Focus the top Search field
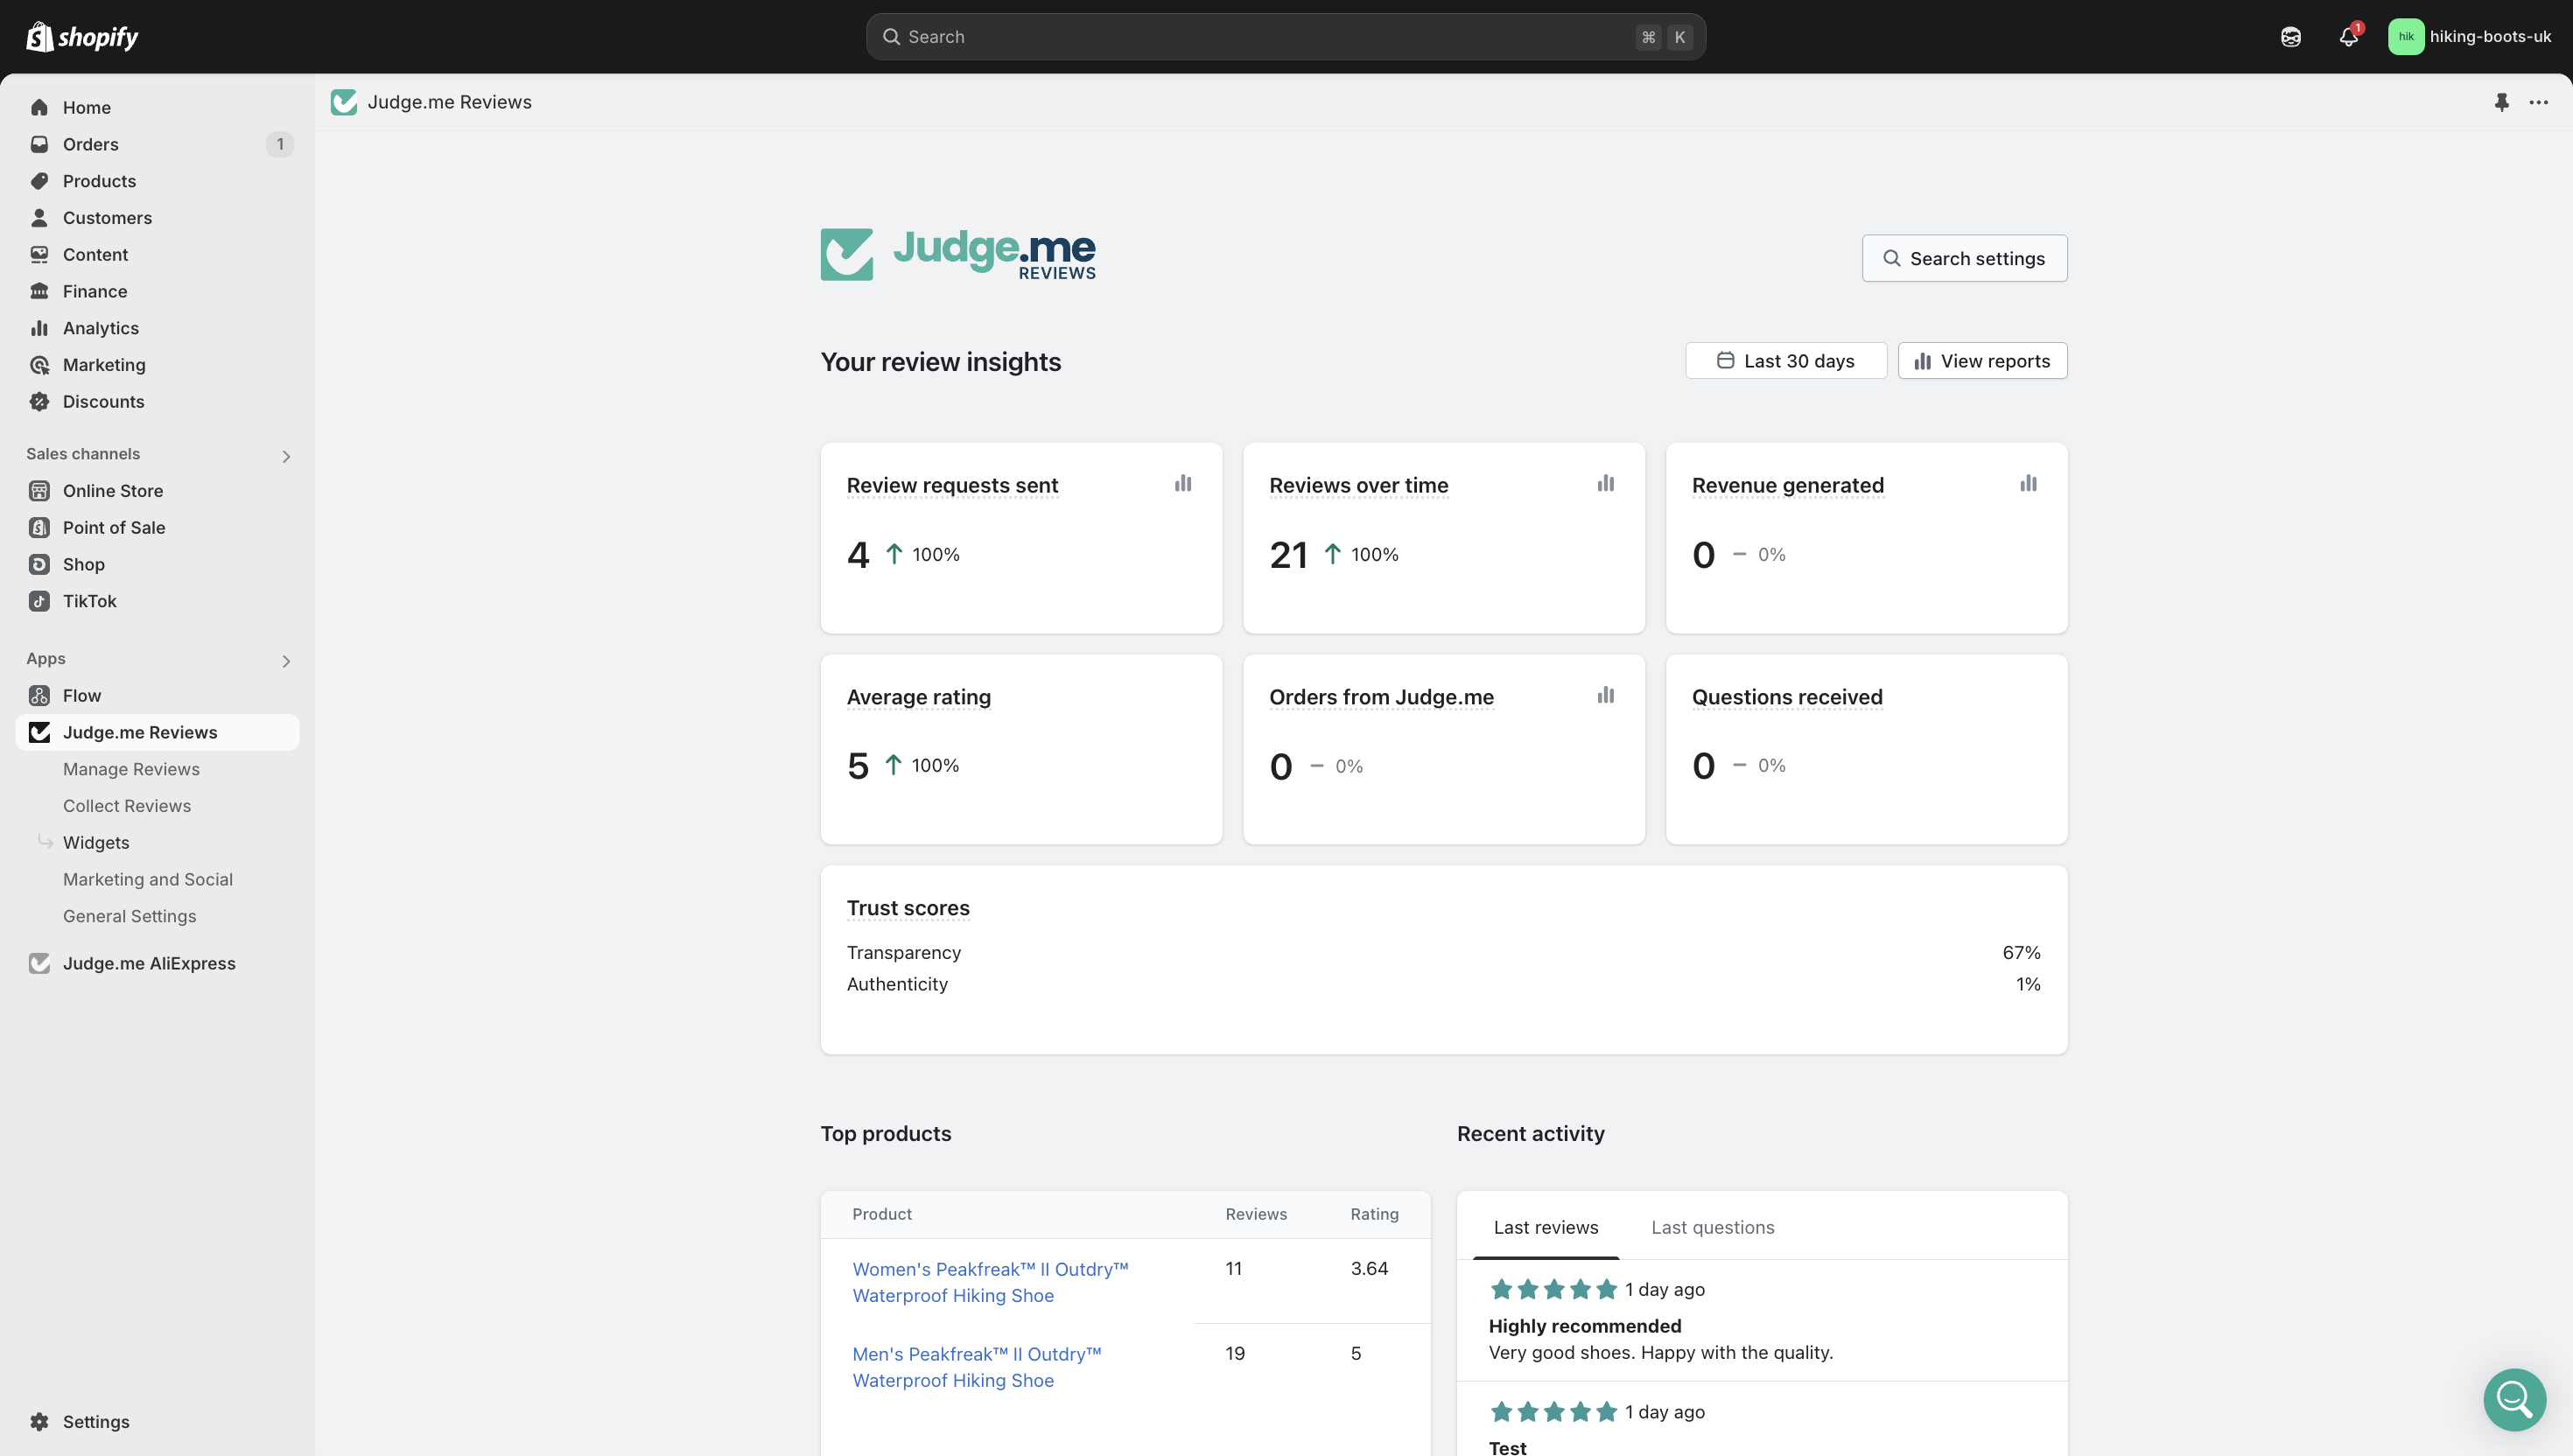The image size is (2573, 1456). [1285, 37]
